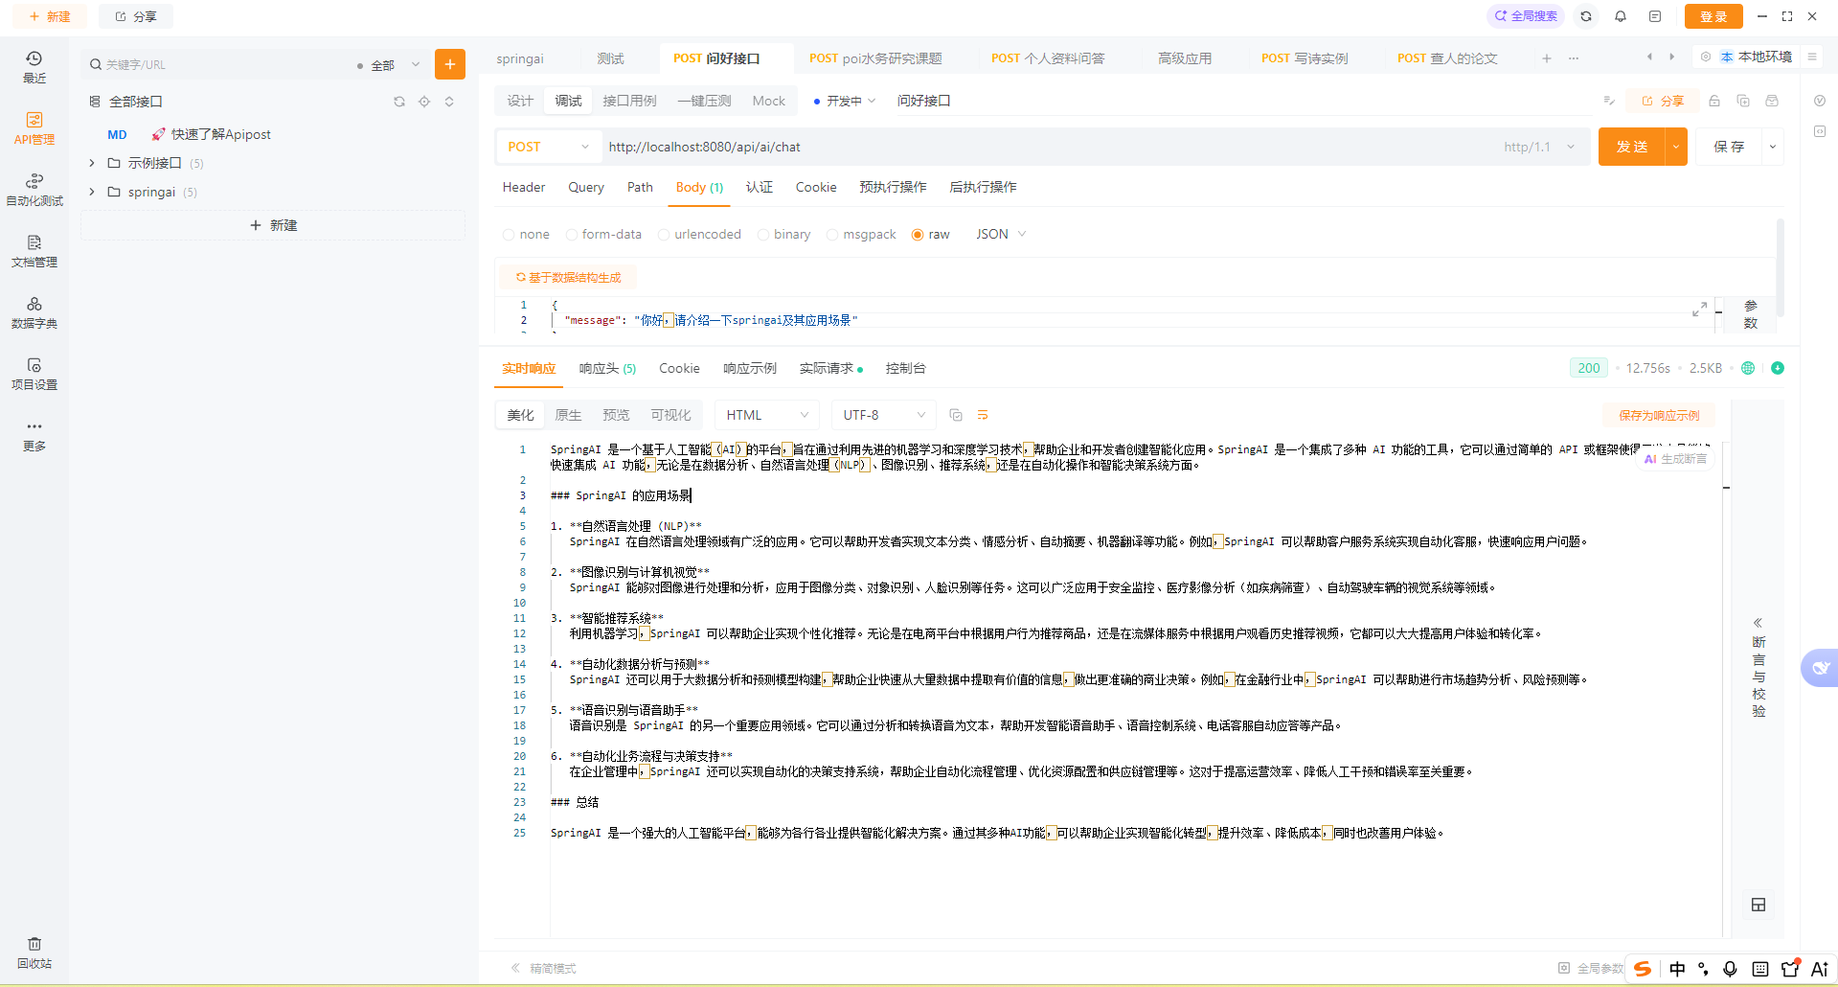The width and height of the screenshot is (1838, 987).
Task: Click the request URL input field
Action: (x=1049, y=147)
